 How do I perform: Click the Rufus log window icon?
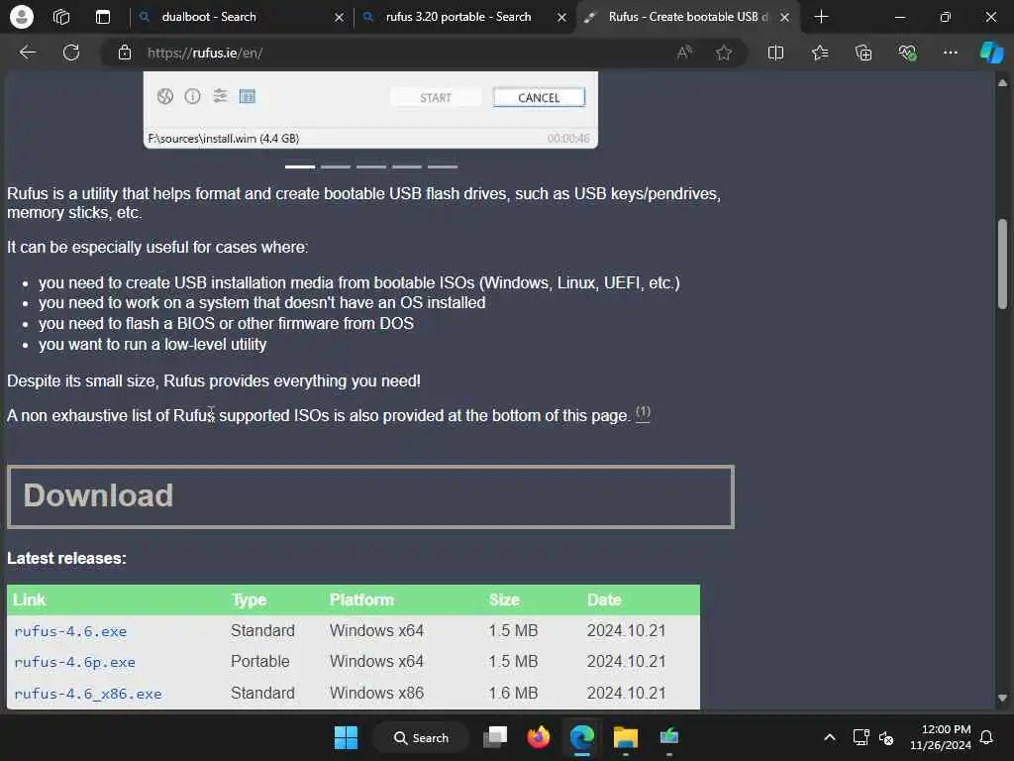click(x=247, y=96)
